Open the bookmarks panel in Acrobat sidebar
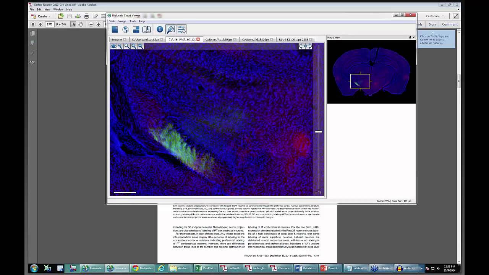Screen dimensions: 489x275 pyautogui.click(x=32, y=43)
